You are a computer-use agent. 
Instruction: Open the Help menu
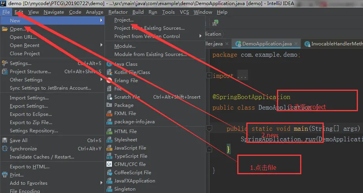pos(222,12)
